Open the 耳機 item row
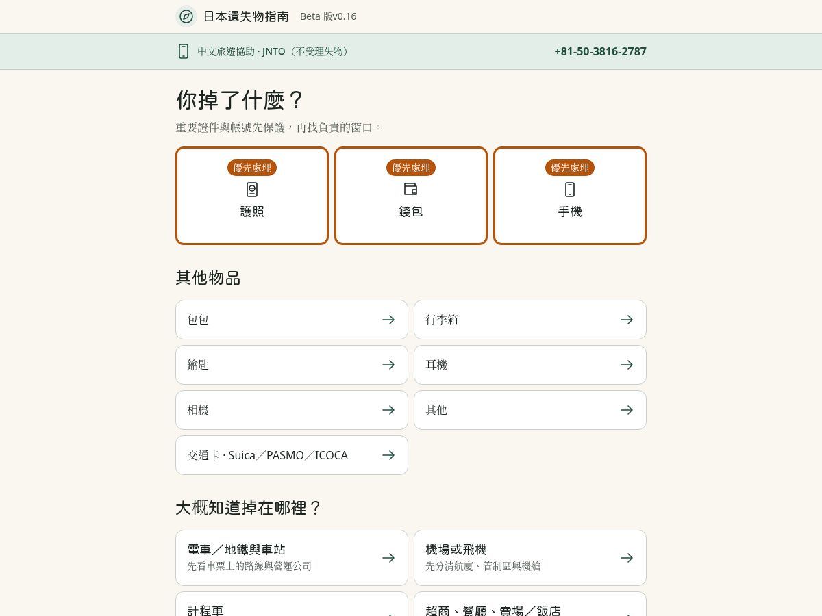Image resolution: width=822 pixels, height=616 pixels. (x=530, y=365)
